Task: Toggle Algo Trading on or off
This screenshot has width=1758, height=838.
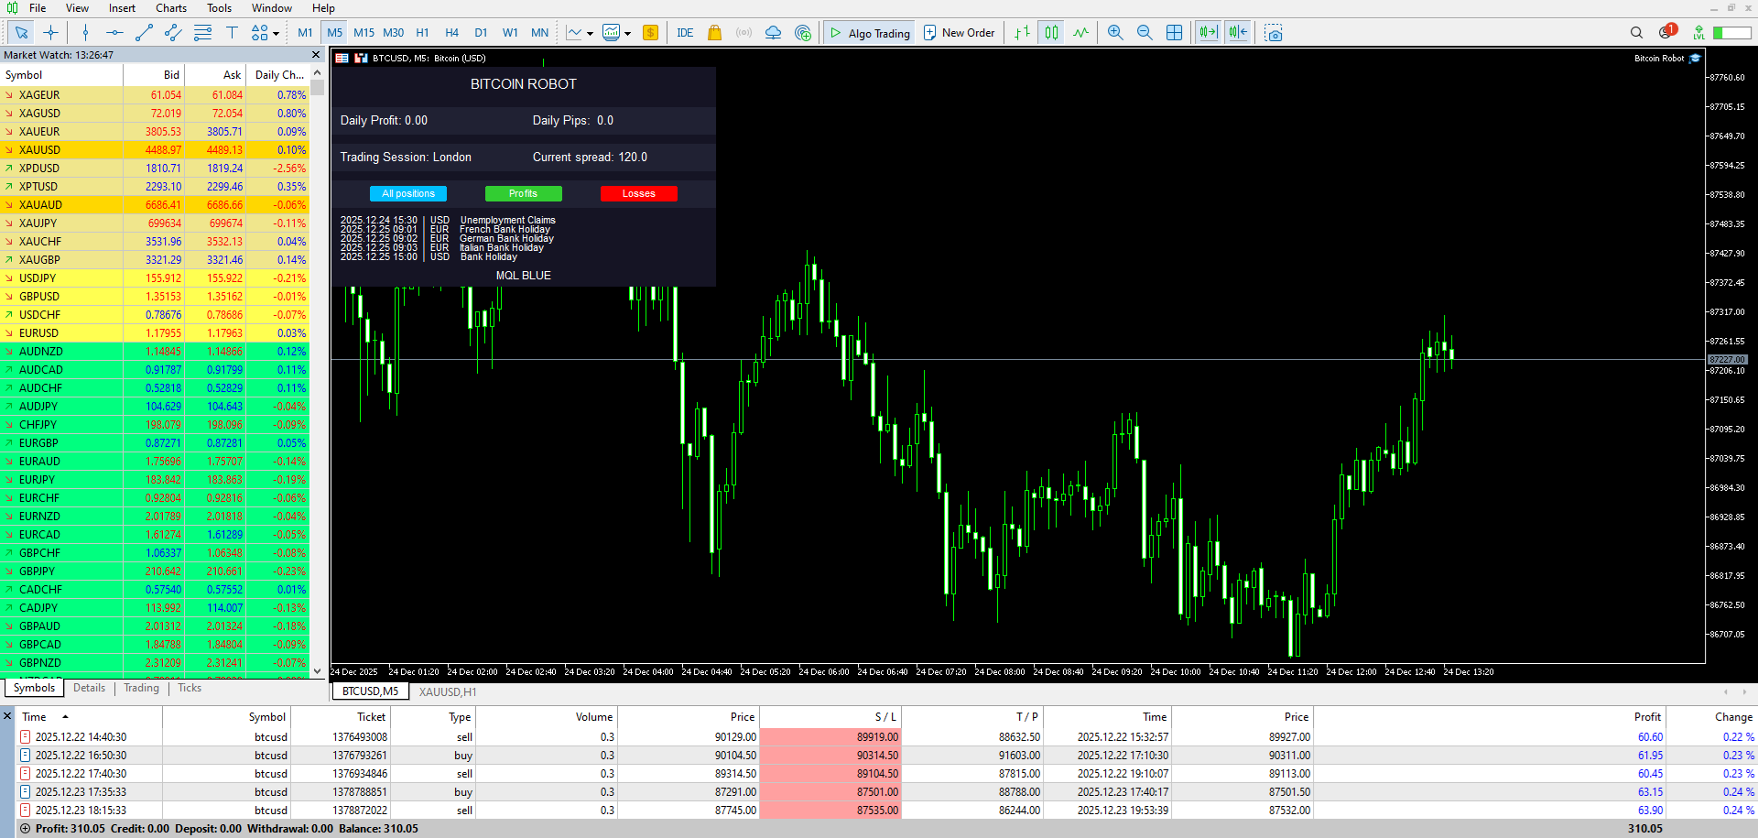Action: 870,33
